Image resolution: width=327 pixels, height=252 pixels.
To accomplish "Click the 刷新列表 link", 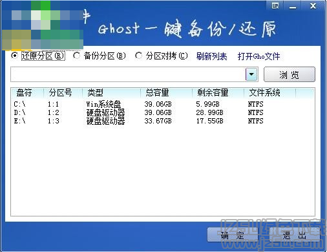I will [x=212, y=56].
